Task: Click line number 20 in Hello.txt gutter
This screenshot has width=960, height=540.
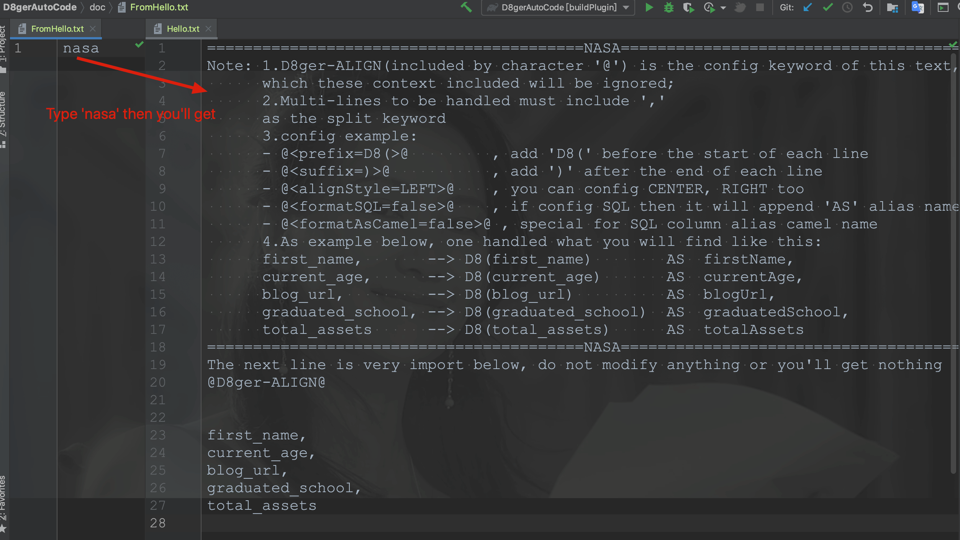Action: coord(158,382)
